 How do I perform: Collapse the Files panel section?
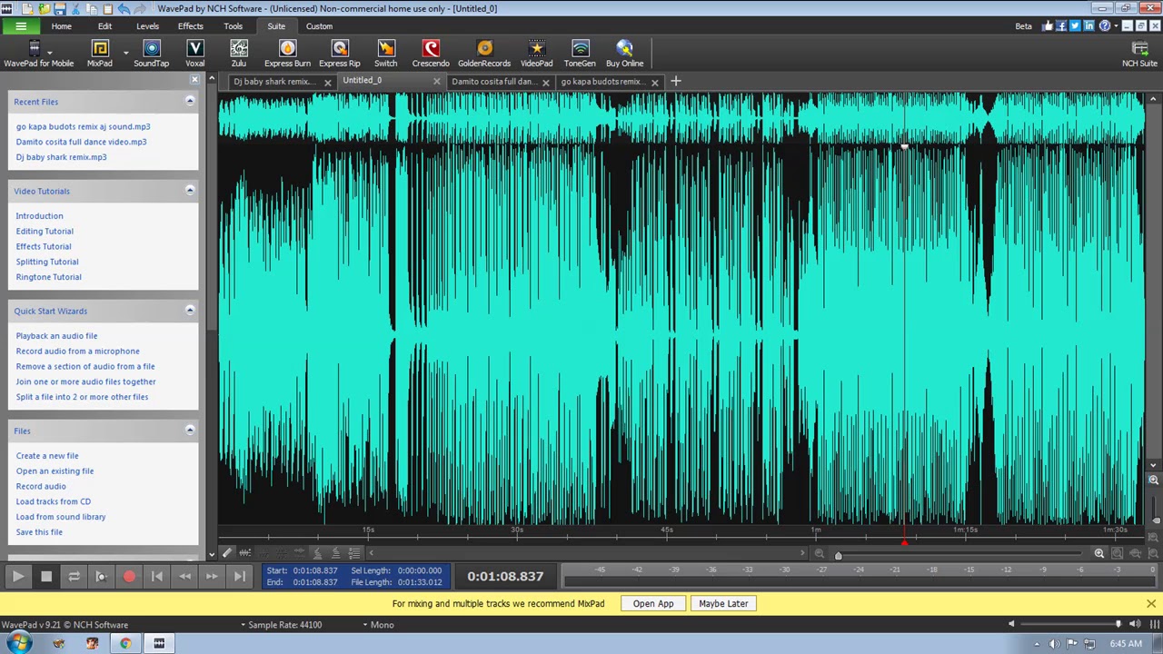tap(190, 431)
